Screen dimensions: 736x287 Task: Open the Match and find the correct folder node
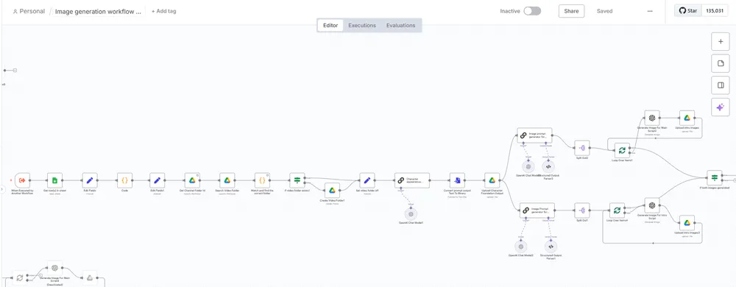click(x=262, y=180)
